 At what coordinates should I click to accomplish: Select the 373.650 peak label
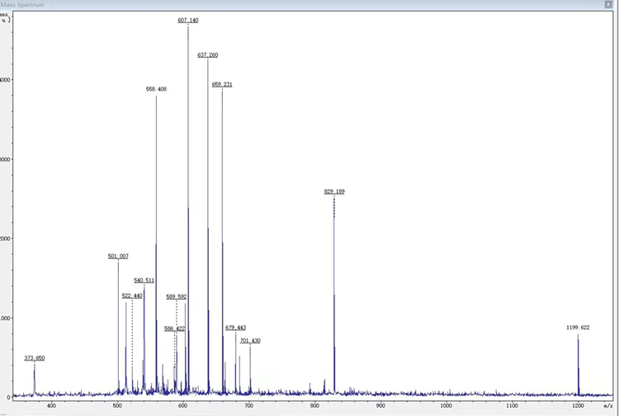(x=35, y=358)
